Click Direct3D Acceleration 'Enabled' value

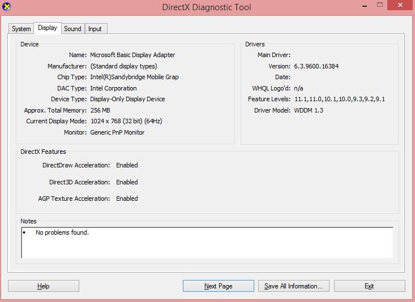127,182
